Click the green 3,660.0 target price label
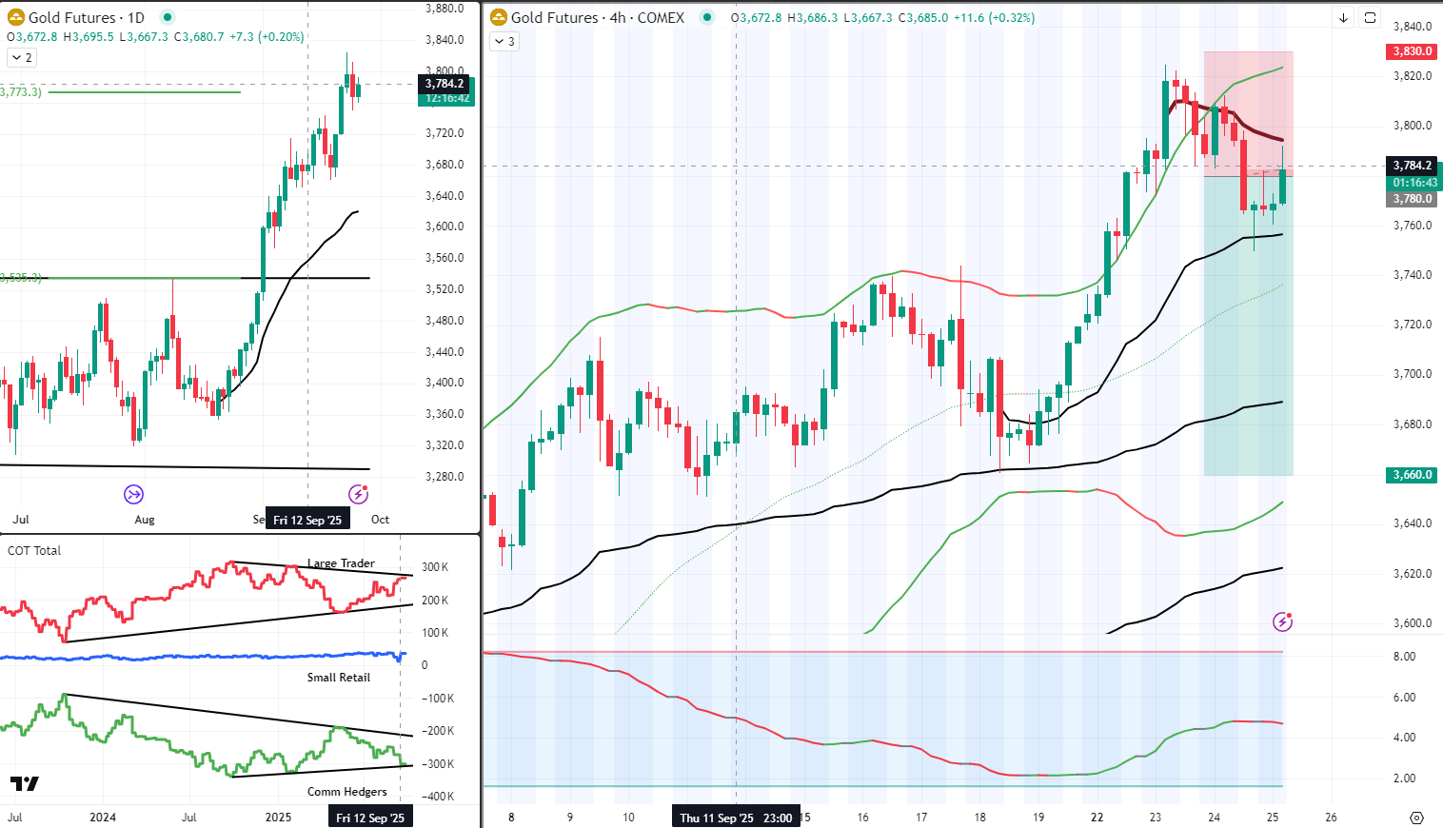The image size is (1443, 828). [1410, 475]
